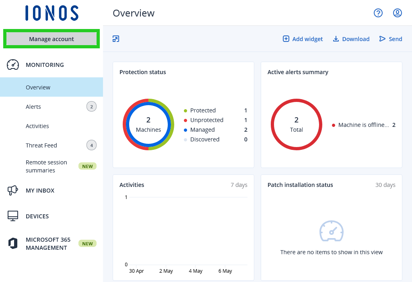
Task: Click the Protected legend label
Action: coord(203,110)
